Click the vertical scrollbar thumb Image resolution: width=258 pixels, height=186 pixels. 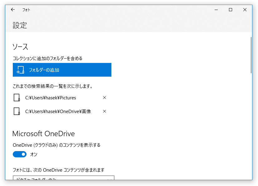pos(251,55)
